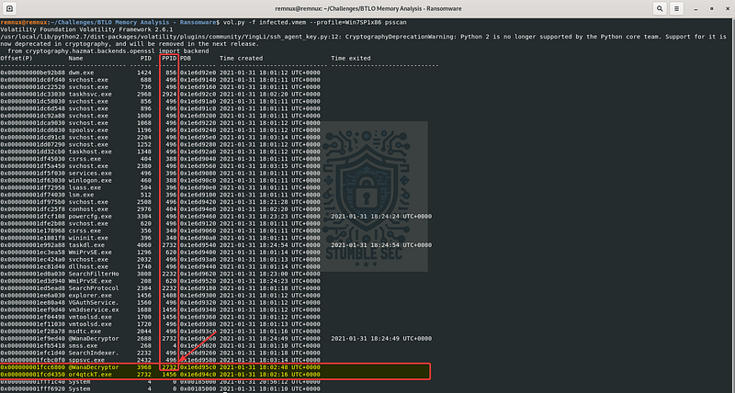Screen dimensions: 735x393
Task: Click the winlogon.exe process name
Action: click(x=90, y=180)
